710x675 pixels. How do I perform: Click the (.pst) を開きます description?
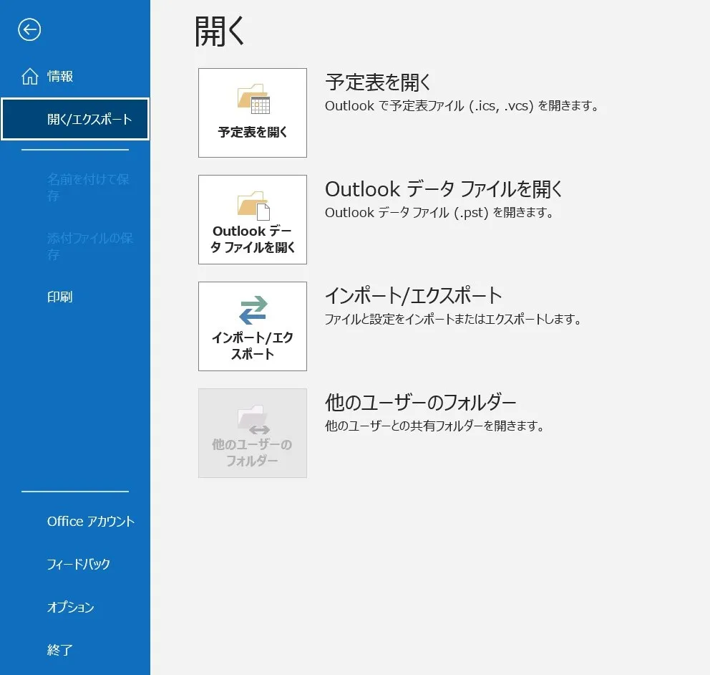pyautogui.click(x=439, y=213)
